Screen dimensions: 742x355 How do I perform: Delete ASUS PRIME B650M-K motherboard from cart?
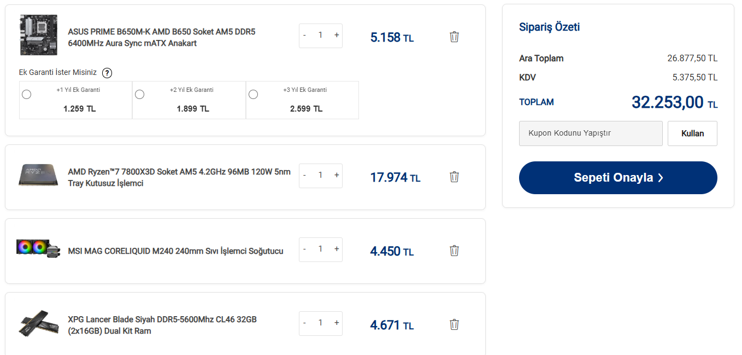coord(454,37)
